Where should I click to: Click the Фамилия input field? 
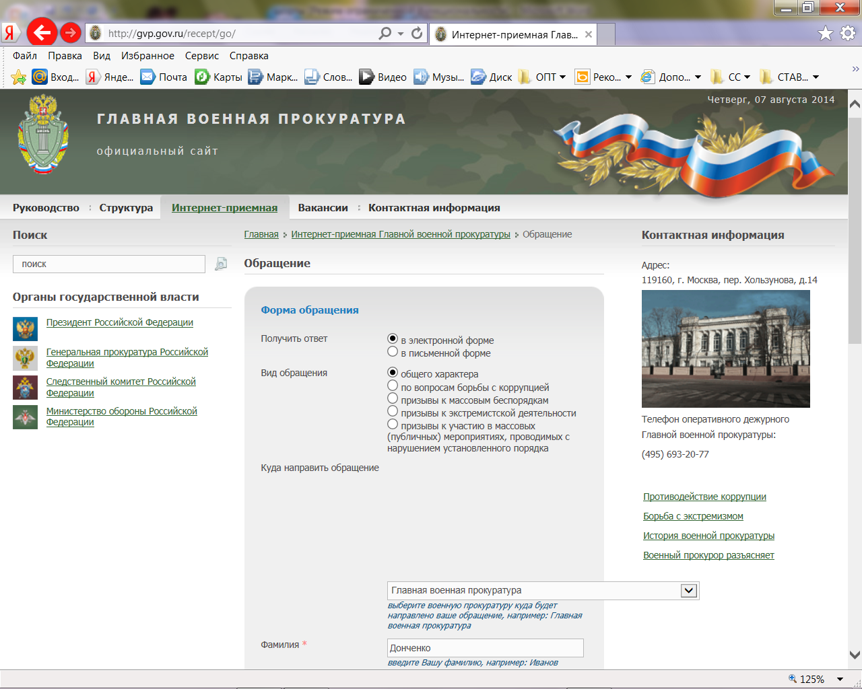486,647
